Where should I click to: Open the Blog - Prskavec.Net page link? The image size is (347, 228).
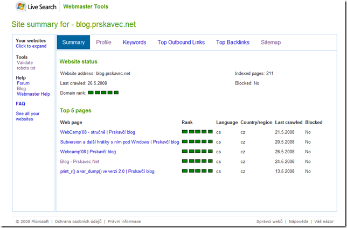(x=79, y=161)
